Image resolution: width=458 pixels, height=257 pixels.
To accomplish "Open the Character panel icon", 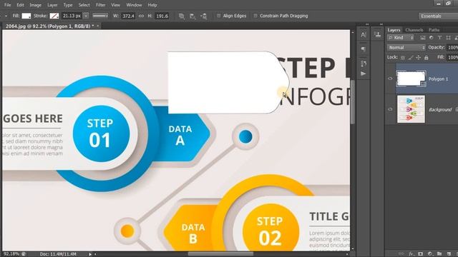I will click(364, 35).
